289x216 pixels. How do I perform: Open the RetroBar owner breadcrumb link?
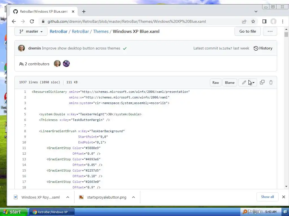coord(59,31)
